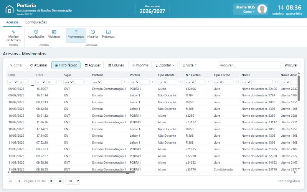This screenshot has height=192, width=307.
Task: Click Hora filter hh input
Action: (51, 82)
